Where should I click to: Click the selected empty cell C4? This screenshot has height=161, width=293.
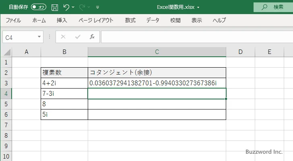pos(157,93)
